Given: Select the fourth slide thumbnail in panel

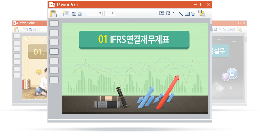Looking at the screenshot, I should (54, 52).
